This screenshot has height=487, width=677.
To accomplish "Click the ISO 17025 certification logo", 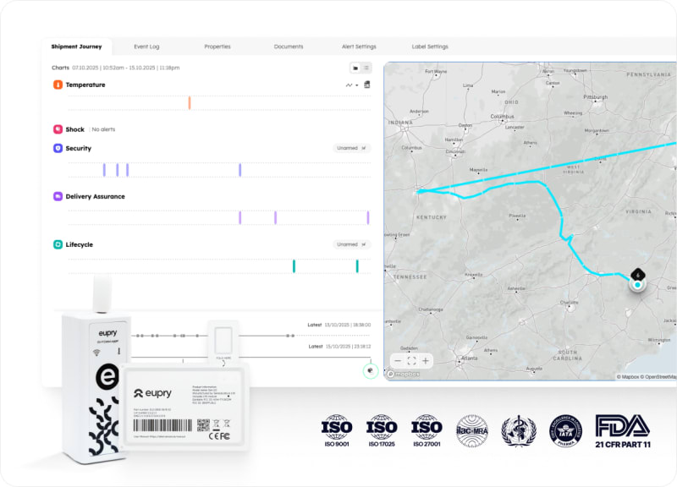I will tap(382, 430).
